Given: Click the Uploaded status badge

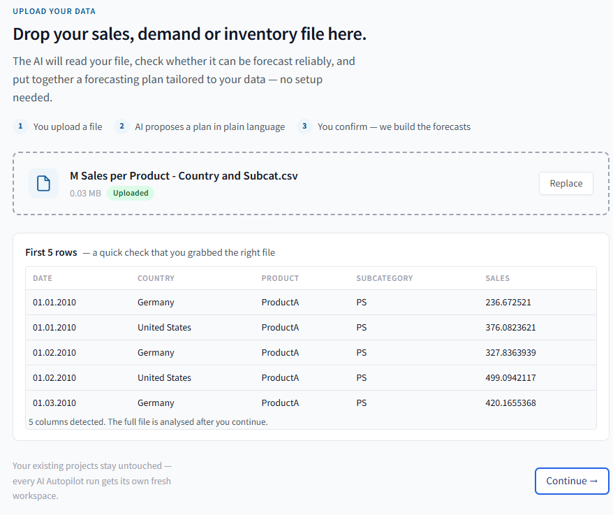Looking at the screenshot, I should tap(131, 193).
